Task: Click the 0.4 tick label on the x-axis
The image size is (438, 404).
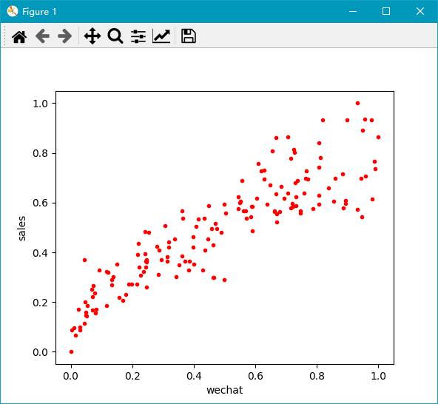Action: click(x=194, y=376)
